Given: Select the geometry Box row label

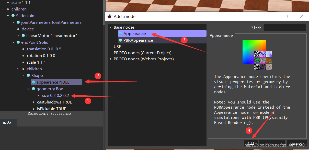Looking at the screenshot, I should point(50,89).
